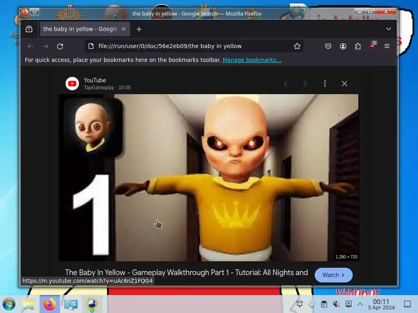Screen dimensions: 418x313
Task: Open file manager from taskbar
Action: click(x=29, y=304)
